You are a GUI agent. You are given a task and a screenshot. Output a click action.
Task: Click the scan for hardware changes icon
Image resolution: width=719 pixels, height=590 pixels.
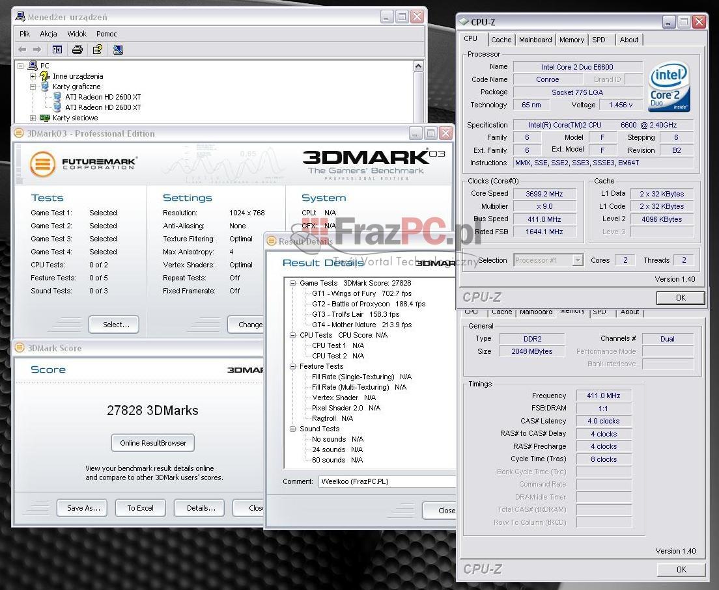[118, 49]
